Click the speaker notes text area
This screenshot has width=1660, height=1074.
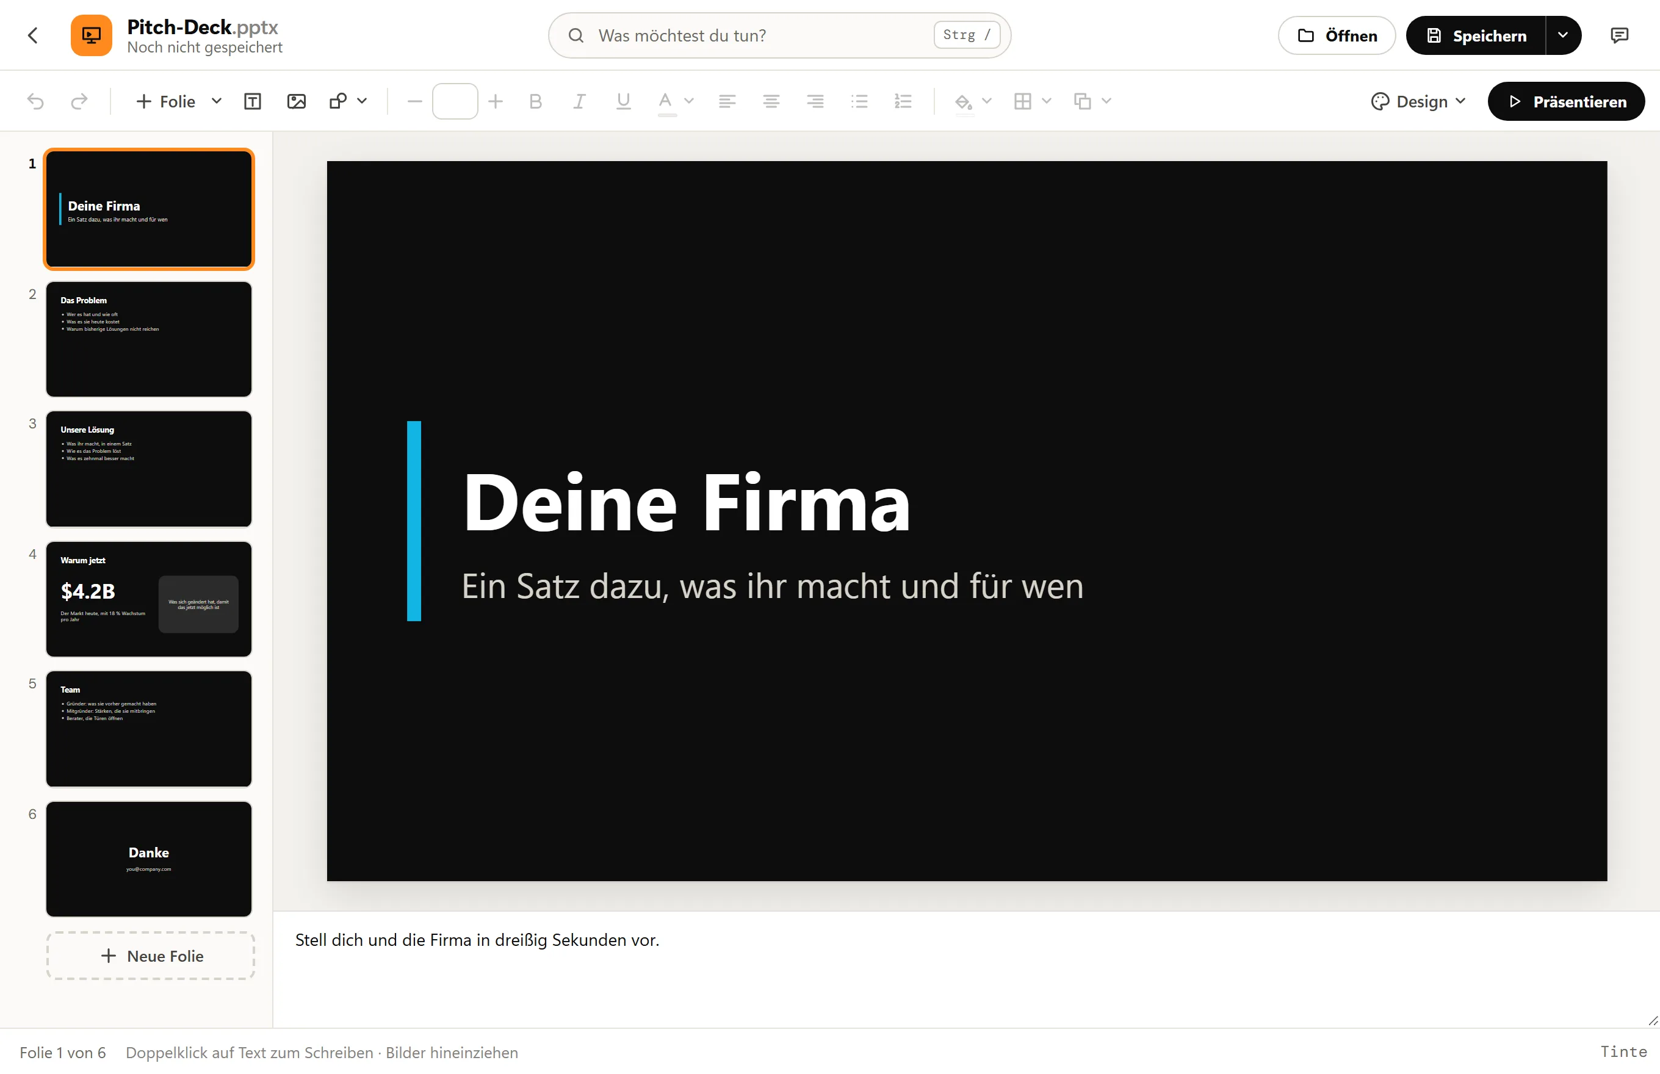[966, 970]
